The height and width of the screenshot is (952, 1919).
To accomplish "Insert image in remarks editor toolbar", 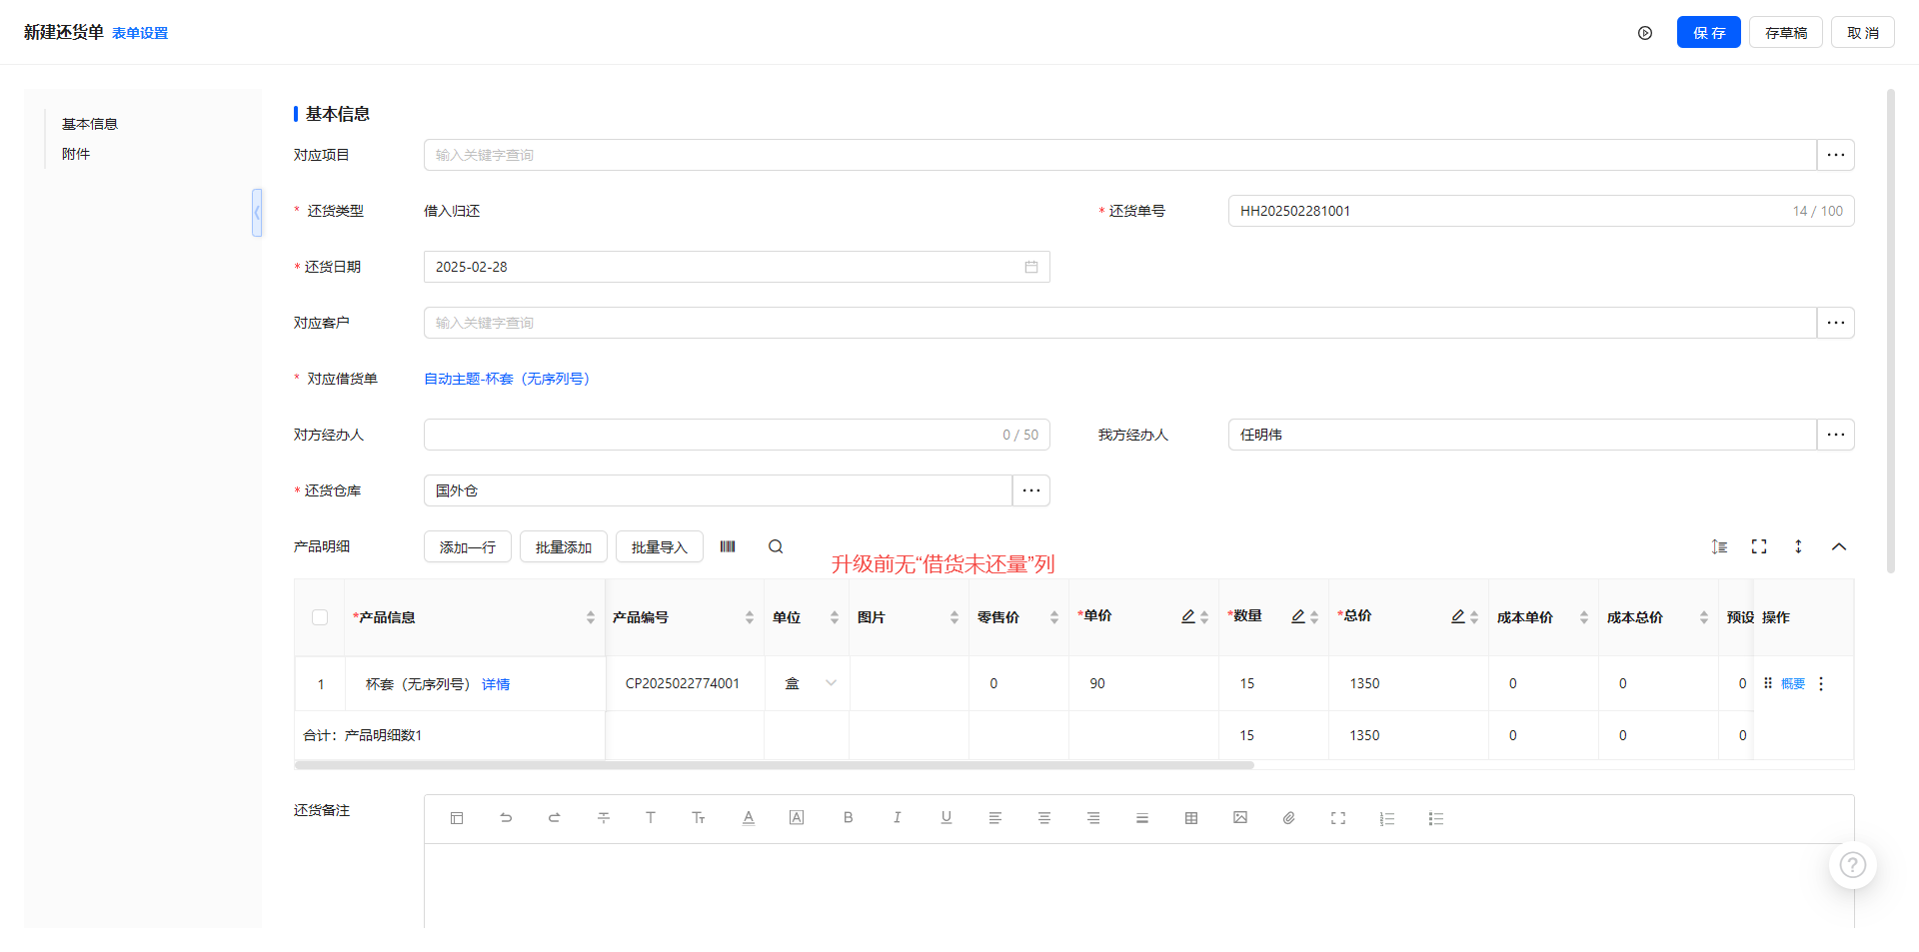I will click(1240, 818).
